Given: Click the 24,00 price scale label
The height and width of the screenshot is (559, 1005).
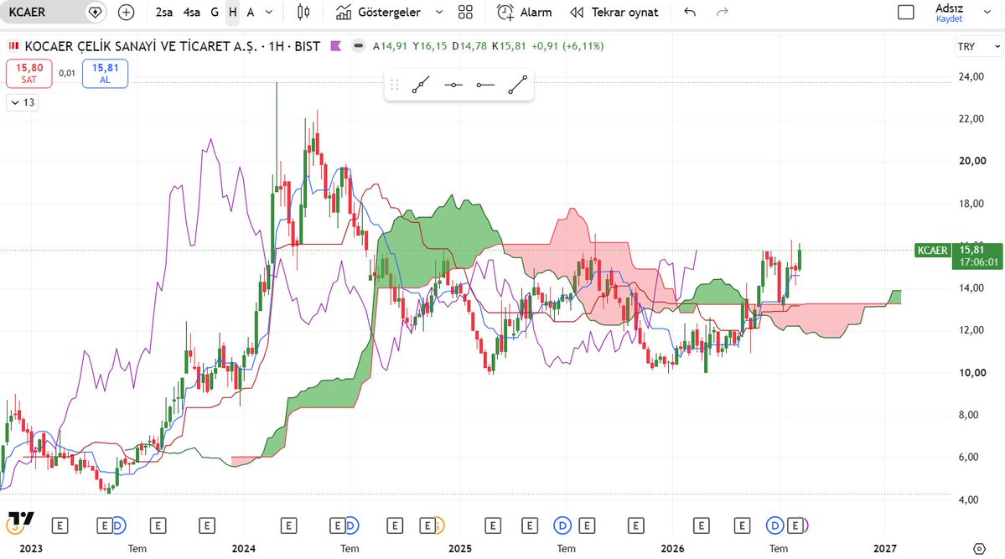Looking at the screenshot, I should point(971,77).
